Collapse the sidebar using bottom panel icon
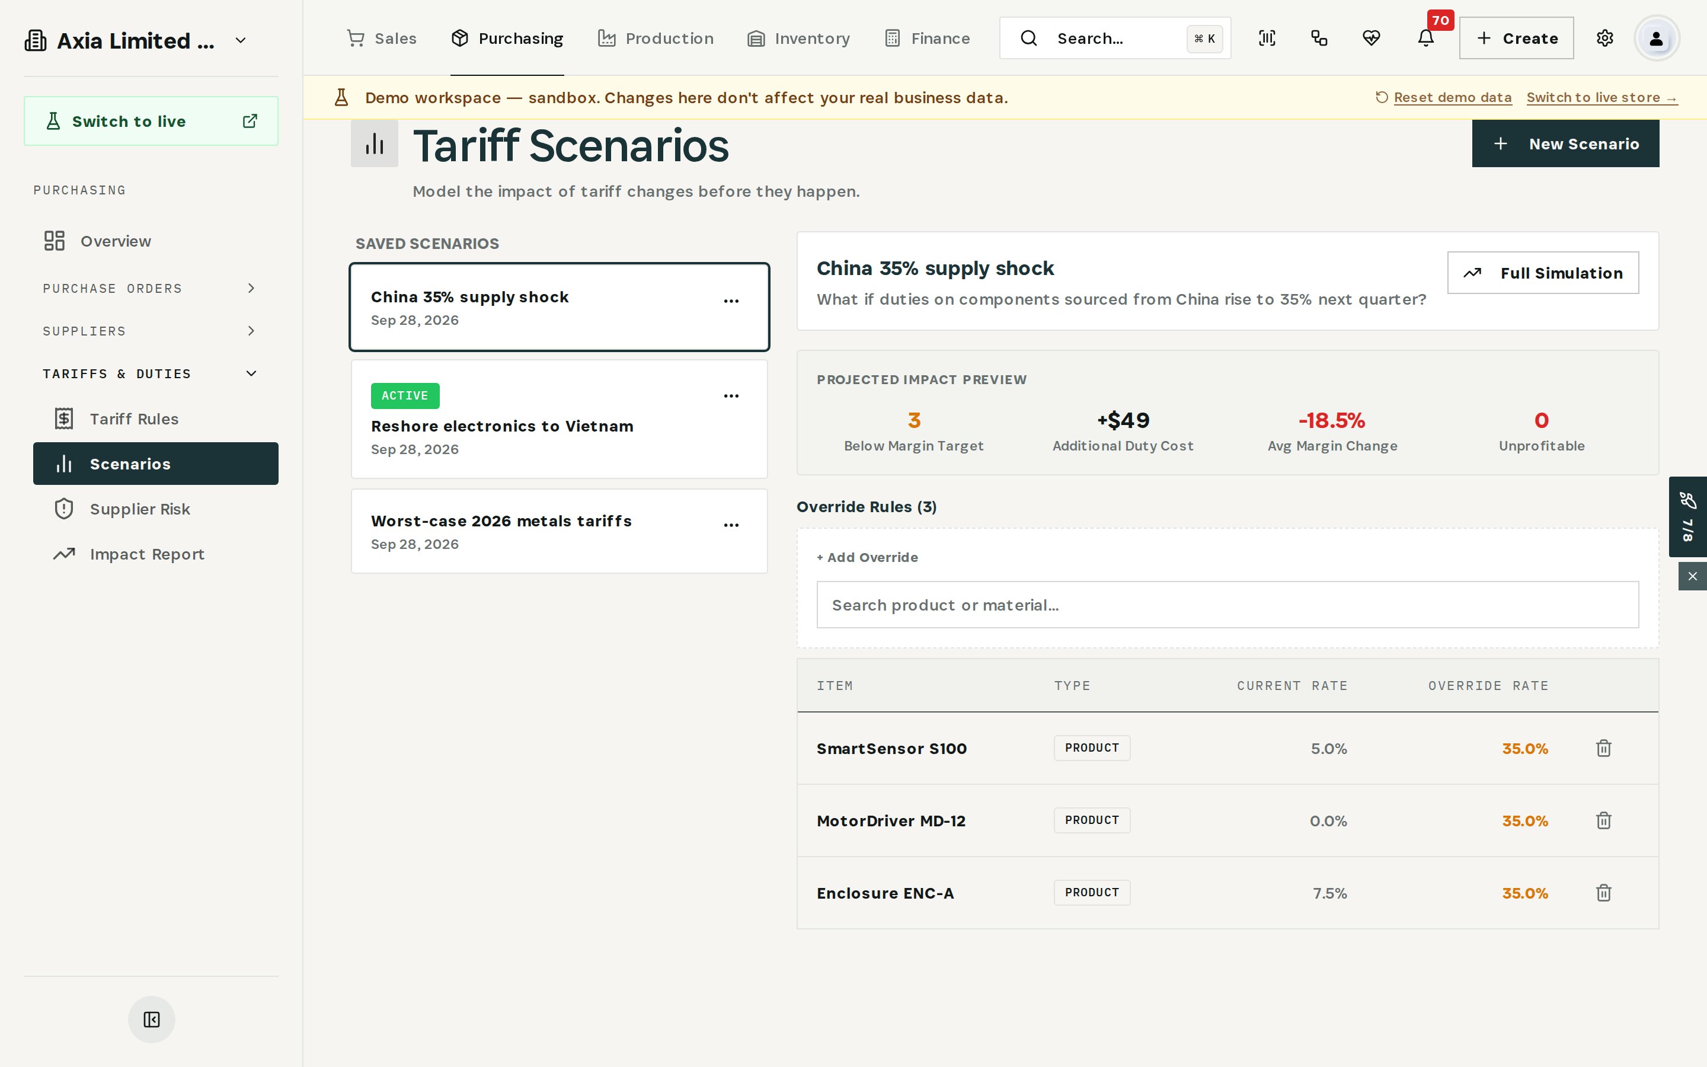 pyautogui.click(x=152, y=1019)
